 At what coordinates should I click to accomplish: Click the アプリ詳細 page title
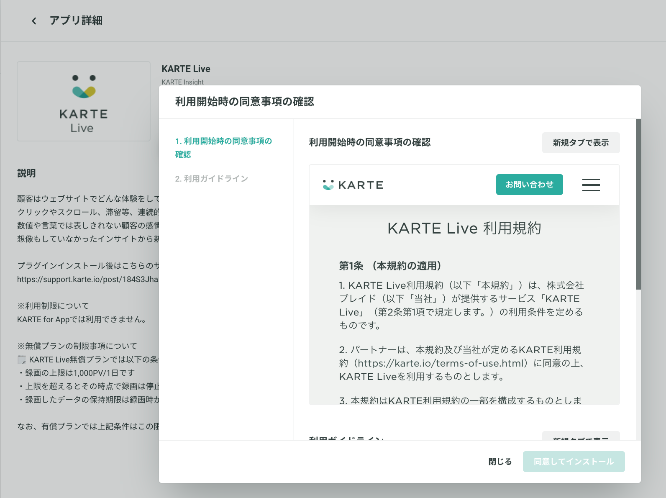76,21
